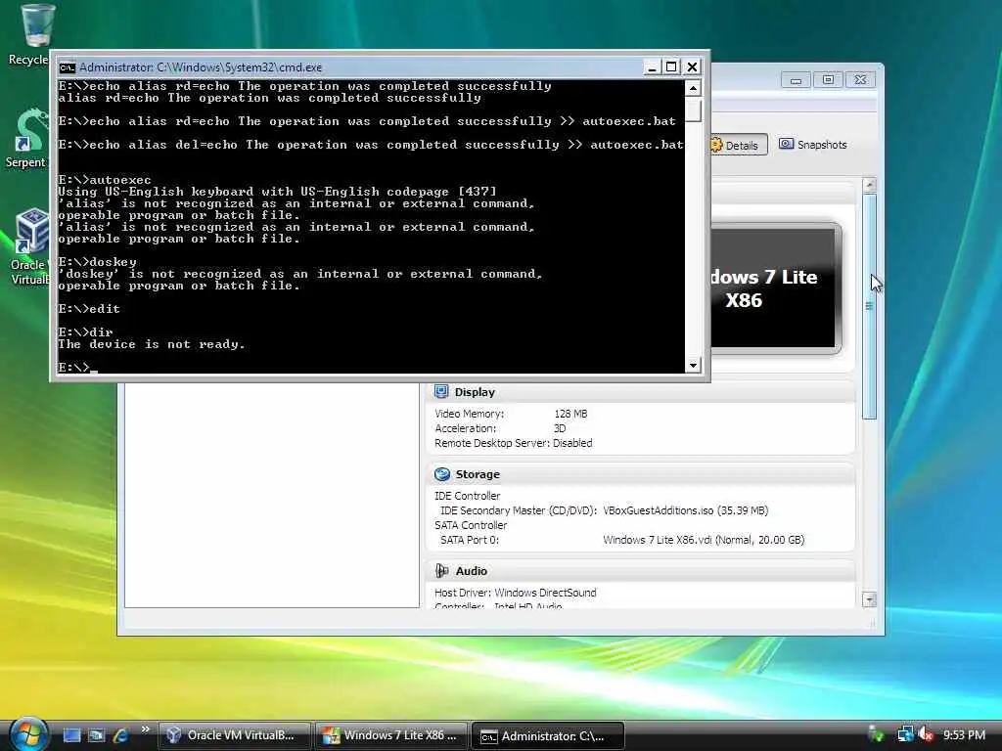Click Acceleration 3D value
This screenshot has height=751, width=1002.
(560, 428)
